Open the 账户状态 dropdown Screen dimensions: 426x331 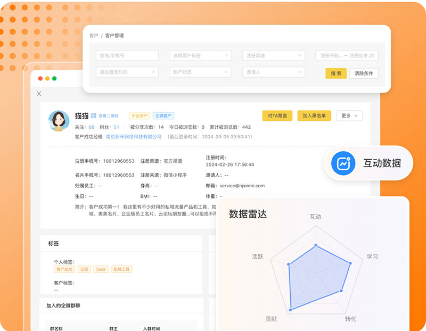click(200, 72)
